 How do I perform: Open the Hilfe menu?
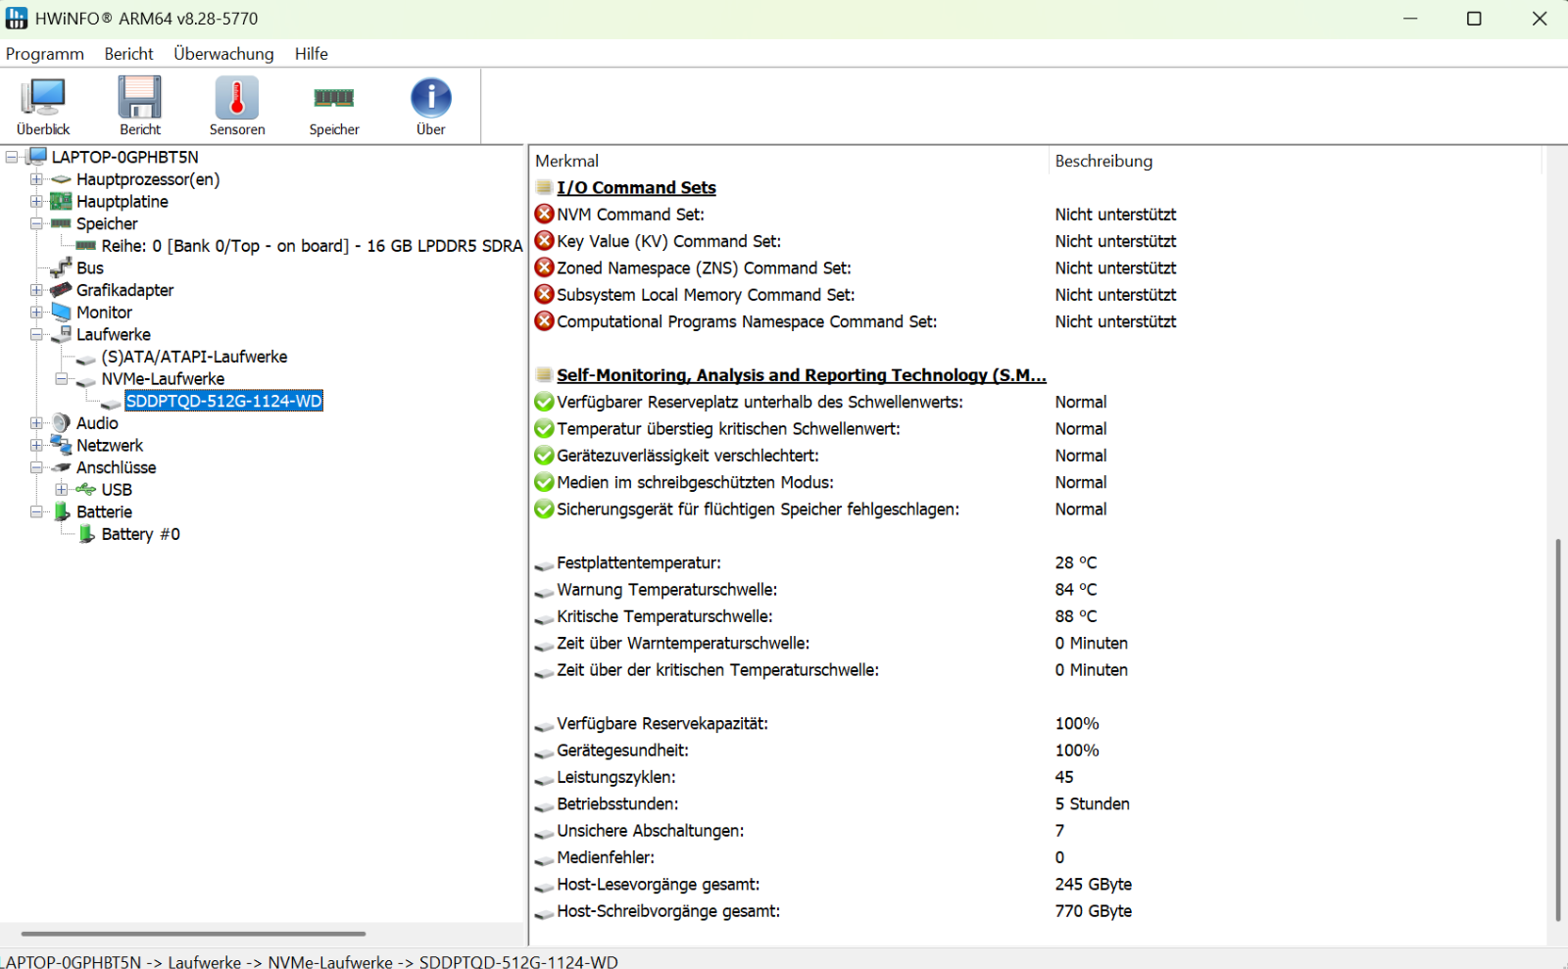pyautogui.click(x=312, y=54)
